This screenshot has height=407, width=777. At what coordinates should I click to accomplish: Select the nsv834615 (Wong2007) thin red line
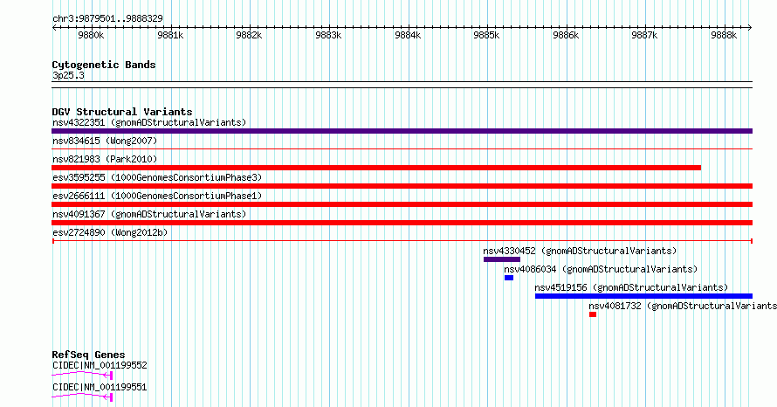click(402, 148)
